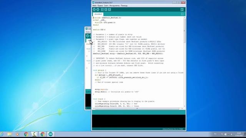Click the horizontal scroll left arrow
Image resolution: width=246 pixels, height=138 pixels.
[x=94, y=108]
